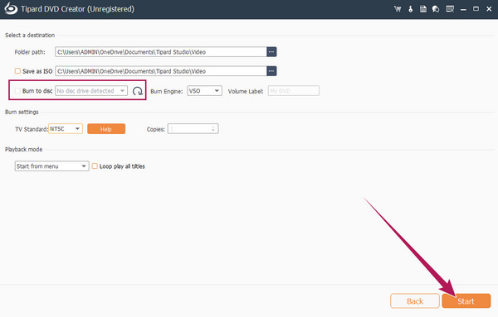Browse for folder path with ellipsis button
498x317 pixels.
271,51
